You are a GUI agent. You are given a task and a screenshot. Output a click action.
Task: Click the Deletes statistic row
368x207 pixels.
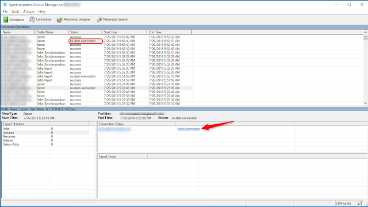pos(45,140)
